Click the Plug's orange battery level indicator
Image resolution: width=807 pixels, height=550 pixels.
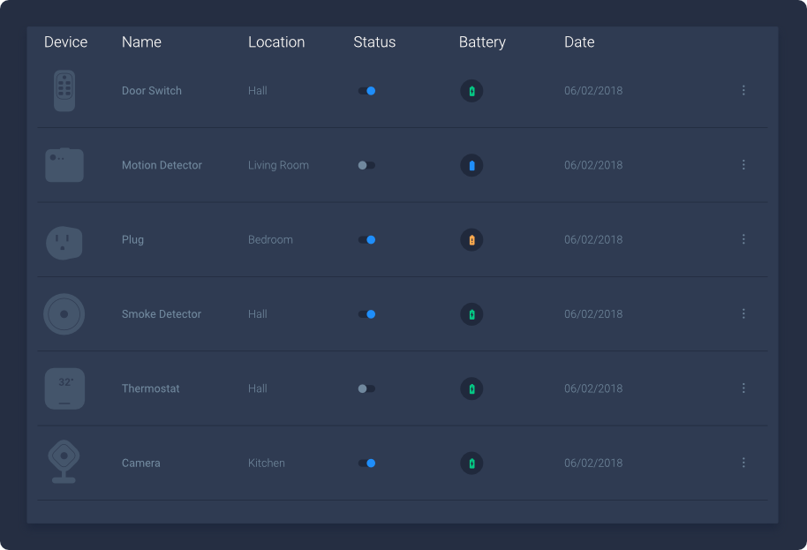pyautogui.click(x=471, y=239)
